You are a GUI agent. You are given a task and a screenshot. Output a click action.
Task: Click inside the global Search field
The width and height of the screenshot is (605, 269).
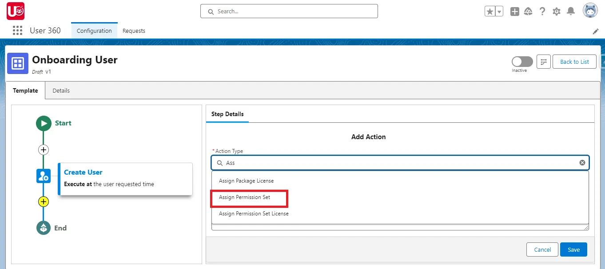289,11
